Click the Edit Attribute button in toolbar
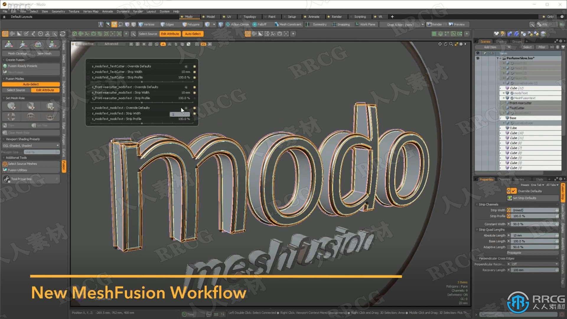Viewport: 567px width, 319px height. coord(170,34)
